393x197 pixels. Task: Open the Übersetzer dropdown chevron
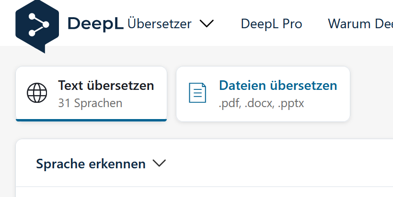click(207, 24)
